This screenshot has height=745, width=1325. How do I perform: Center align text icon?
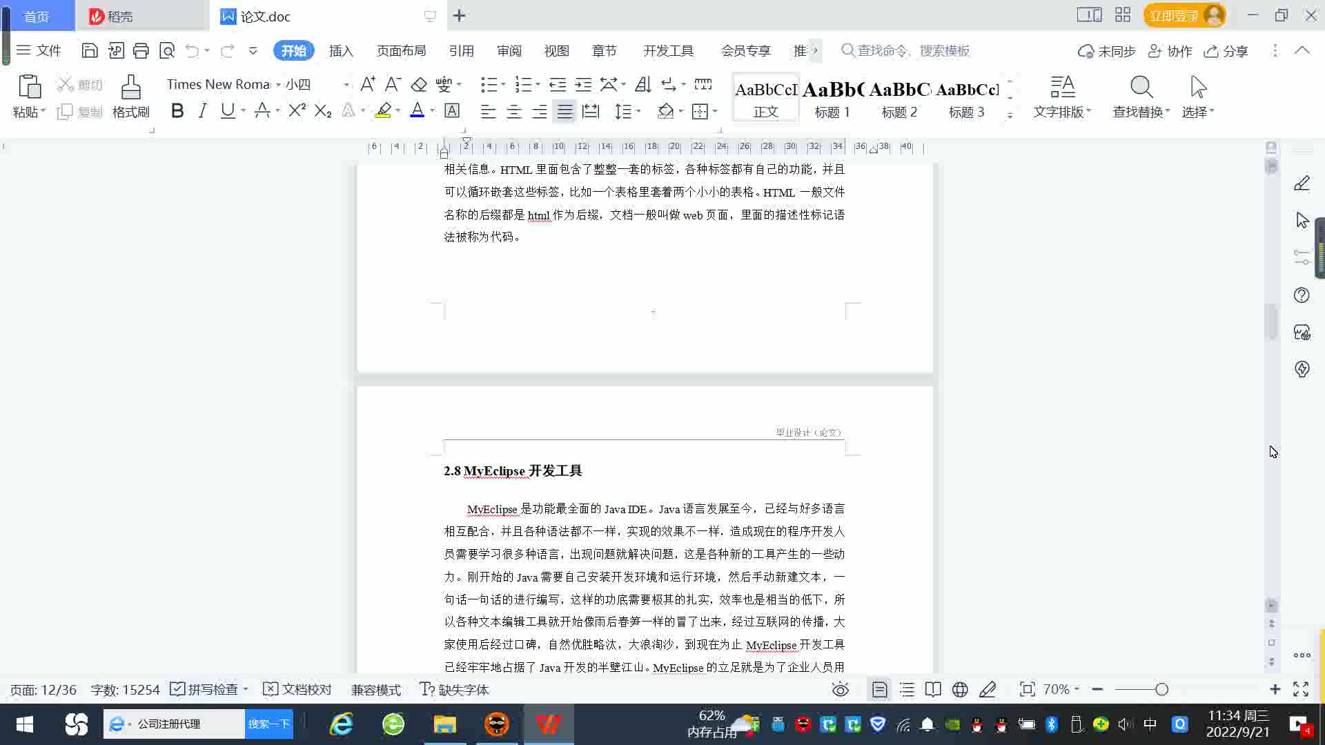(x=514, y=112)
